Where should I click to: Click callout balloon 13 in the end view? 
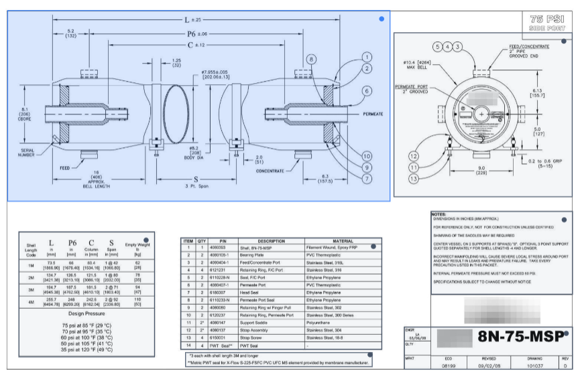414,179
